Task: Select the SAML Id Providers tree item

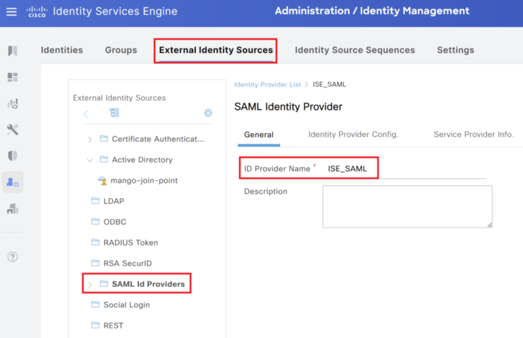Action: click(148, 284)
